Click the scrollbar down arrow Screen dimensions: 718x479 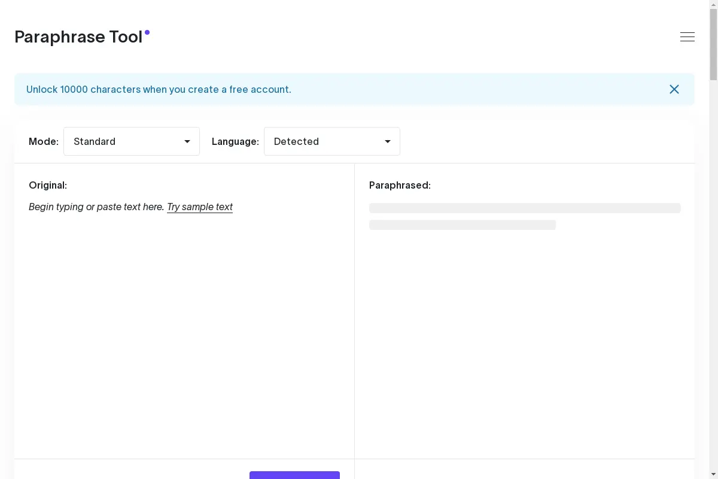713,474
